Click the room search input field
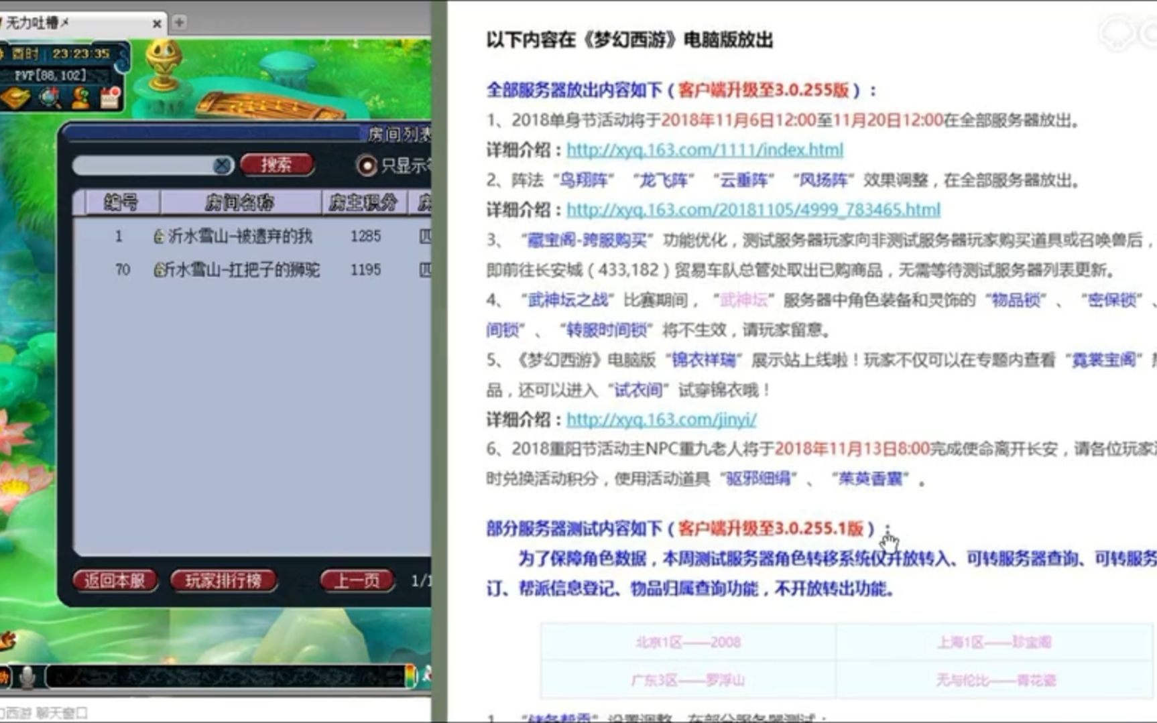 [144, 166]
